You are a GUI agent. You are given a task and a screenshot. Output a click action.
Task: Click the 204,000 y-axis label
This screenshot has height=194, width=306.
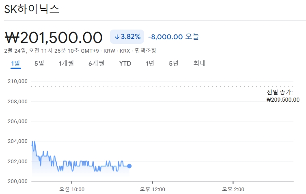(x=17, y=141)
